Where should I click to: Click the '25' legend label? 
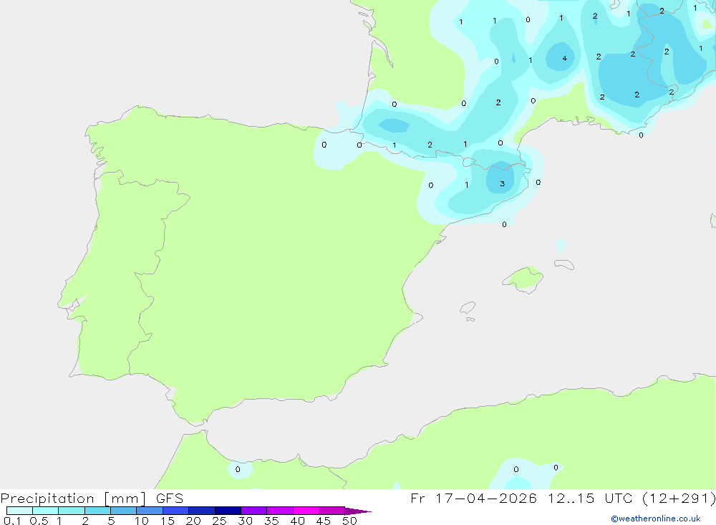click(x=219, y=521)
